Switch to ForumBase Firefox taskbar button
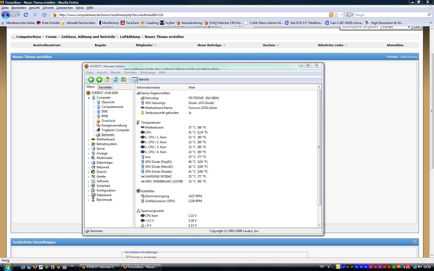Viewport: 434px width, 271px height. [x=141, y=267]
